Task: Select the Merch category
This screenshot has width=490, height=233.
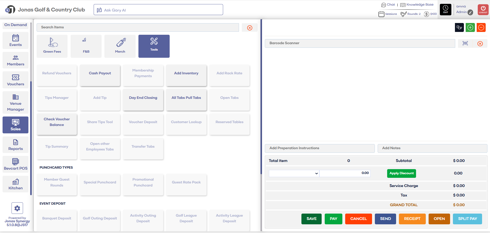Action: coord(120,46)
